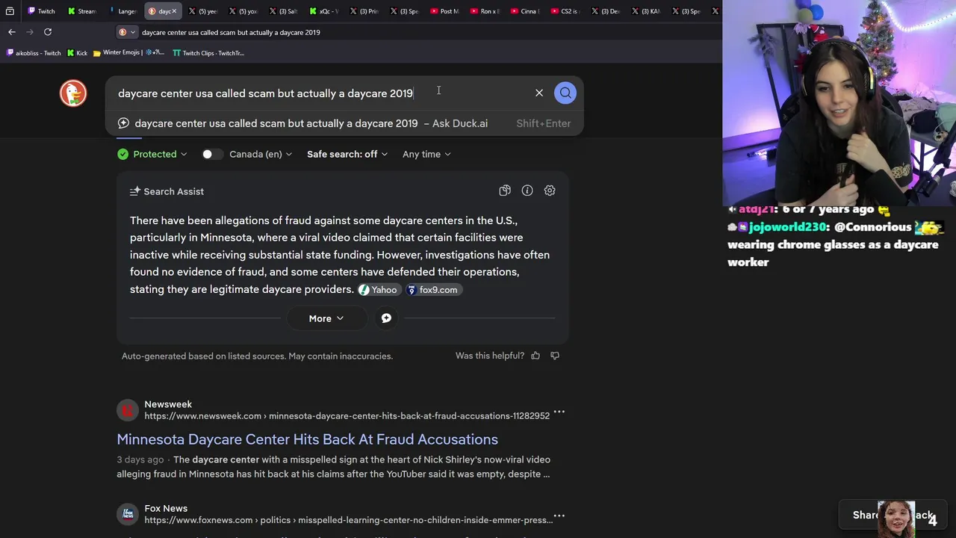The image size is (956, 538).
Task: Open the Kick bookmark
Action: coord(77,53)
